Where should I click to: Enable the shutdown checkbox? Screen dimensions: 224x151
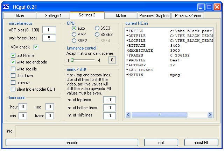(13, 76)
